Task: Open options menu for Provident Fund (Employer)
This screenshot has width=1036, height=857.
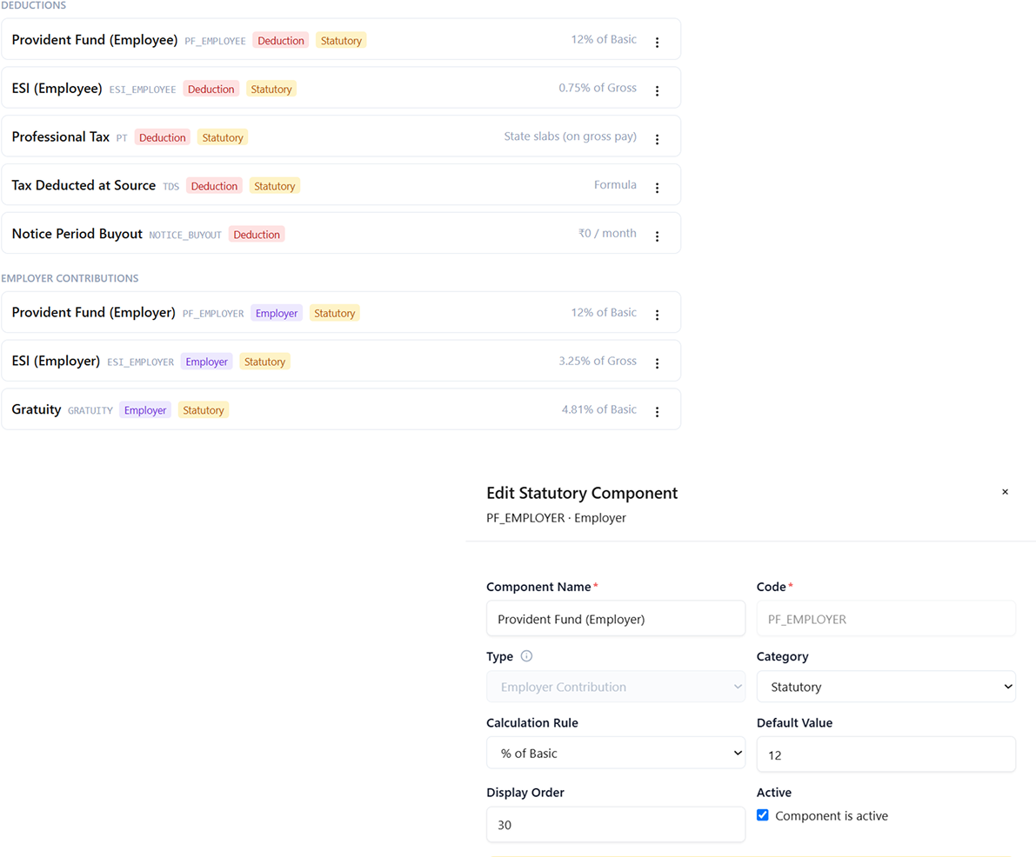Action: click(x=657, y=315)
